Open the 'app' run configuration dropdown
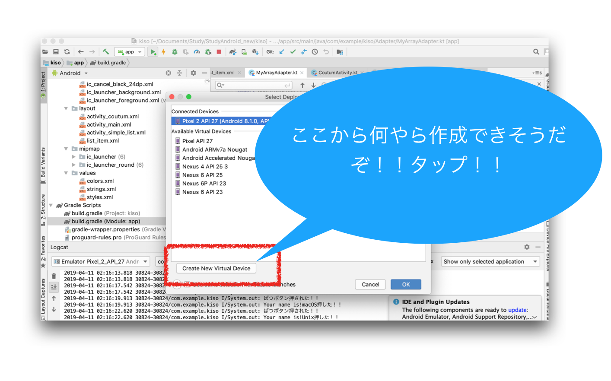Screen dimensions: 611x381 [x=129, y=52]
